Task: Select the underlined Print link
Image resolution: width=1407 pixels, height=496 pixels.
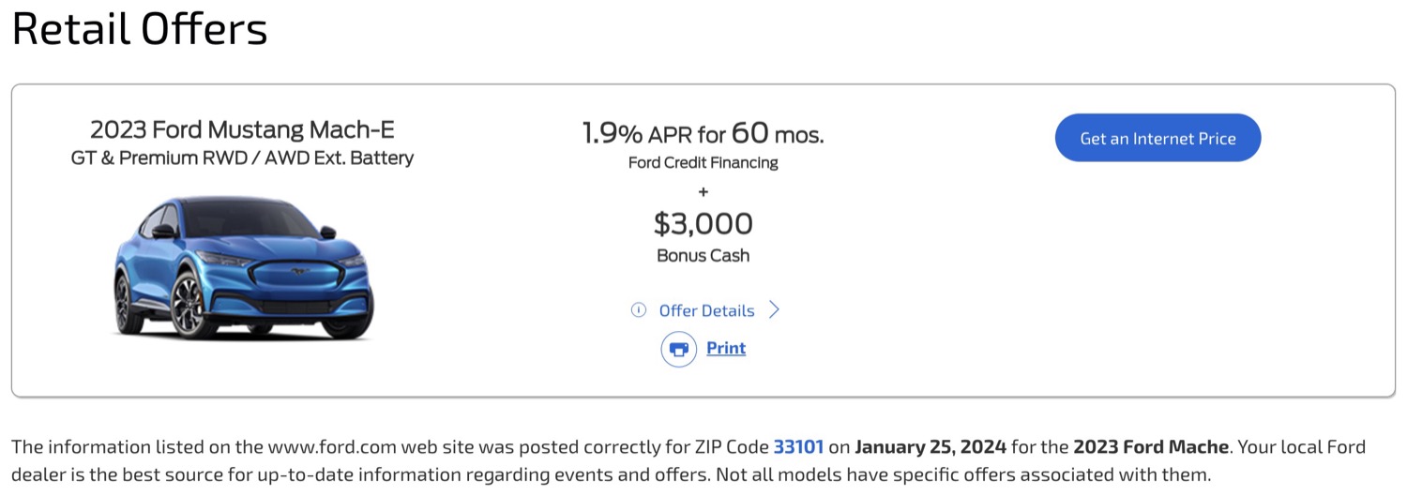Action: (x=726, y=348)
